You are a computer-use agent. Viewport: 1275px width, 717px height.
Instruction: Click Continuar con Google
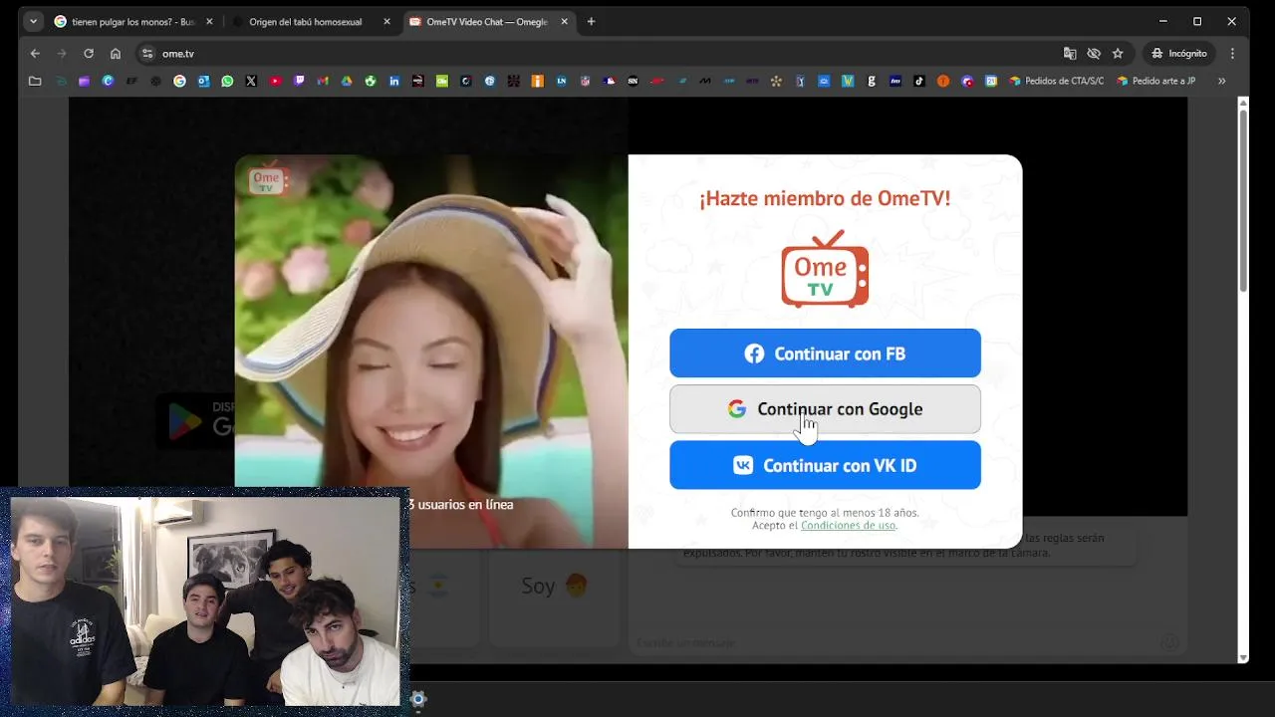tap(825, 409)
